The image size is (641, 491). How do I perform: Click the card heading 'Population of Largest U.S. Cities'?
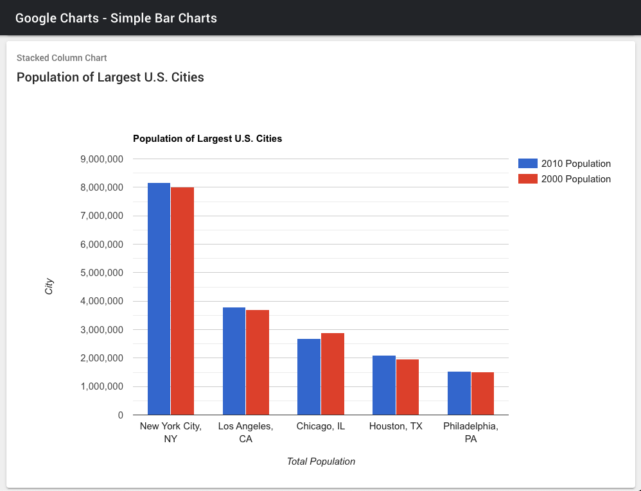pyautogui.click(x=110, y=77)
